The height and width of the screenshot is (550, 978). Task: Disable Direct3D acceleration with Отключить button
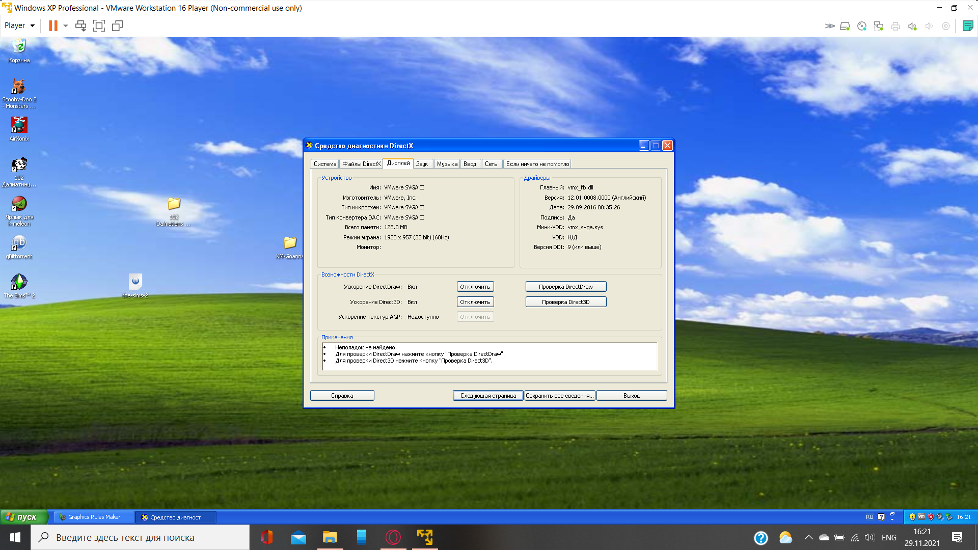(475, 302)
